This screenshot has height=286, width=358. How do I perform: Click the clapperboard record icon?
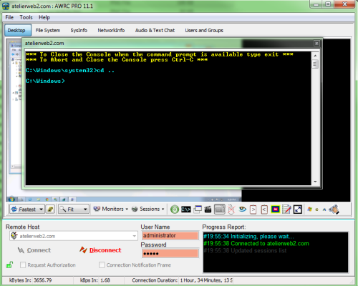pos(208,209)
